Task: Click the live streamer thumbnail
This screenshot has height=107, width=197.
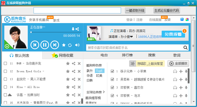Action: point(94,33)
